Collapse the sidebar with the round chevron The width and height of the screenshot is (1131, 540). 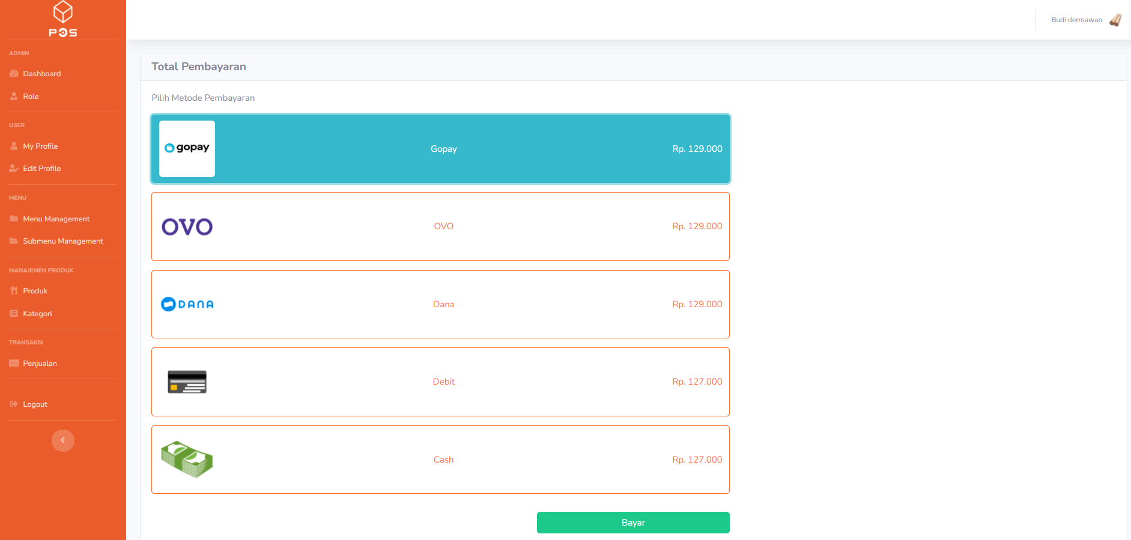point(63,440)
